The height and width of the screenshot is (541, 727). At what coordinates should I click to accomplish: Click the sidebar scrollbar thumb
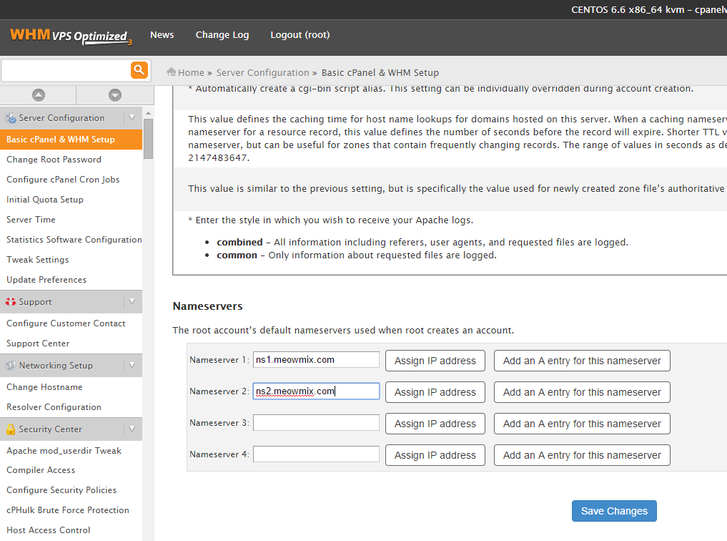coord(148,139)
